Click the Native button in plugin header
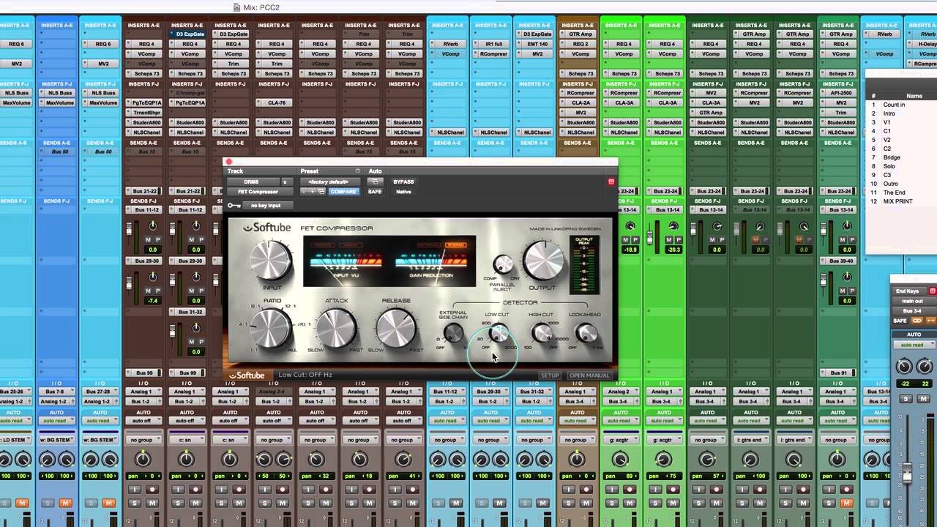 point(403,192)
